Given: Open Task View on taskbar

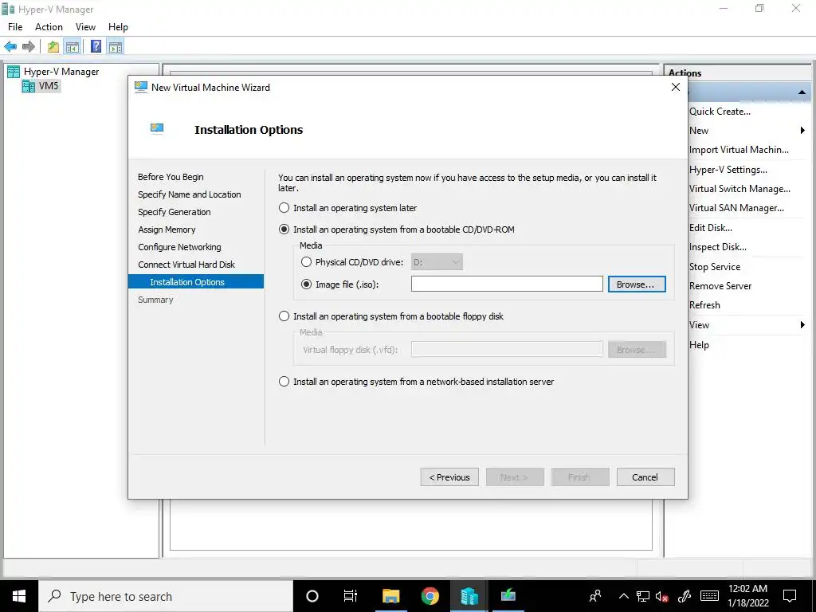Looking at the screenshot, I should pos(351,596).
